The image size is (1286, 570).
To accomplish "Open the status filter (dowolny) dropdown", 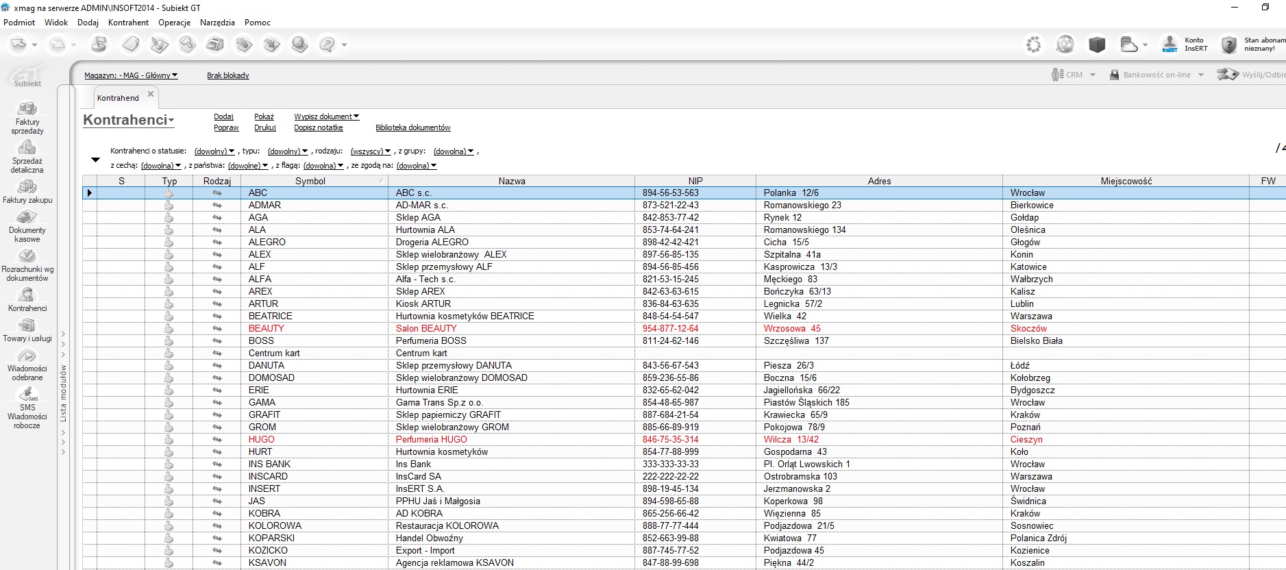I will point(214,151).
